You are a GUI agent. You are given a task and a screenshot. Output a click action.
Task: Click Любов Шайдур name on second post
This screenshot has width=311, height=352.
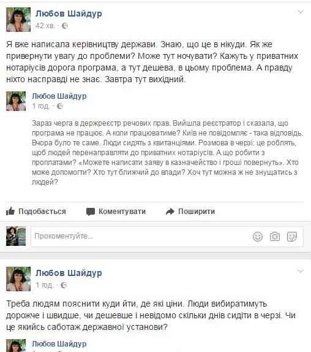(x=69, y=273)
